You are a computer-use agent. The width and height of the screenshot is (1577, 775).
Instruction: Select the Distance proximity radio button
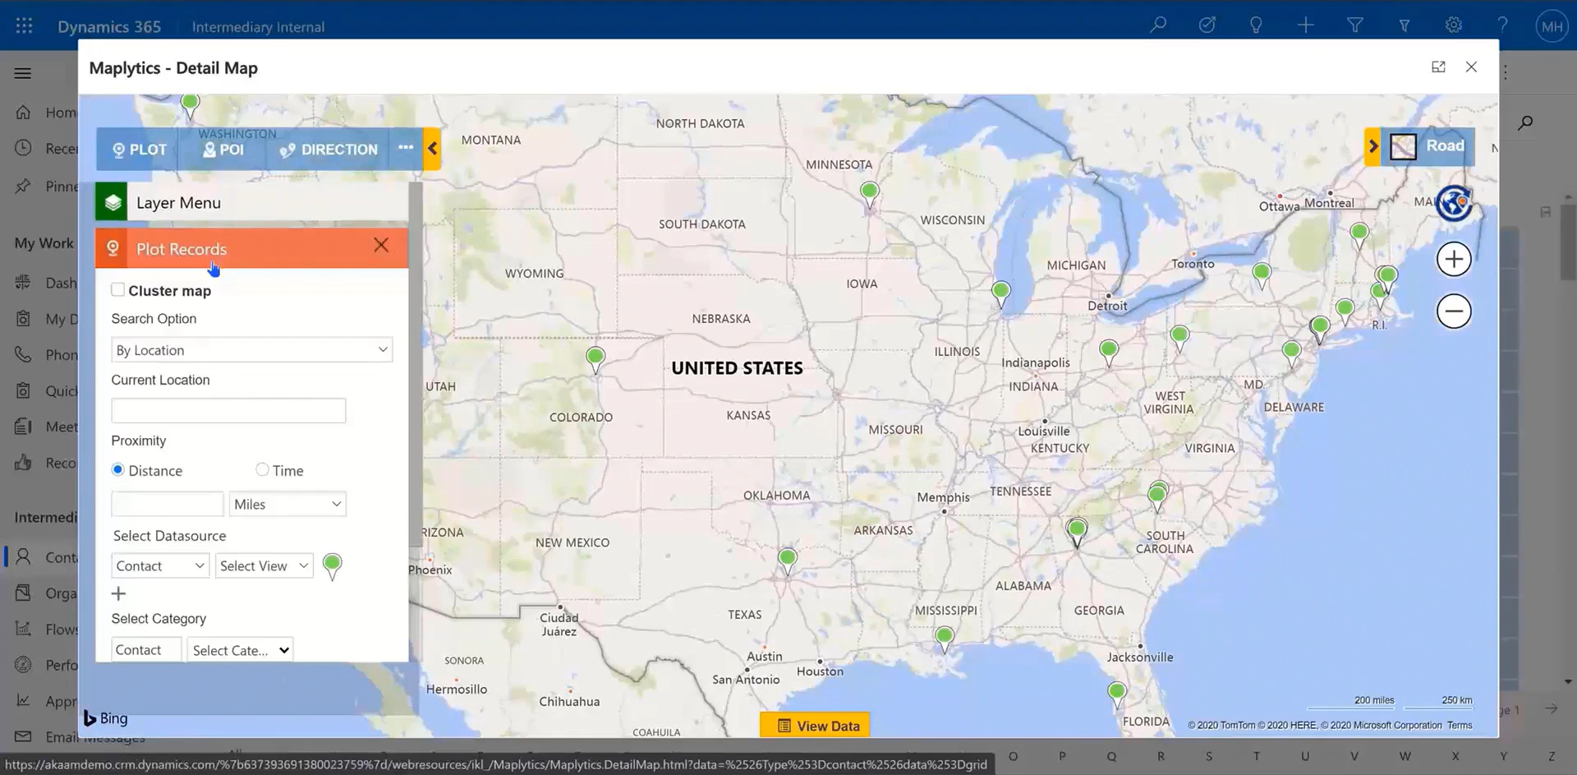click(x=118, y=470)
